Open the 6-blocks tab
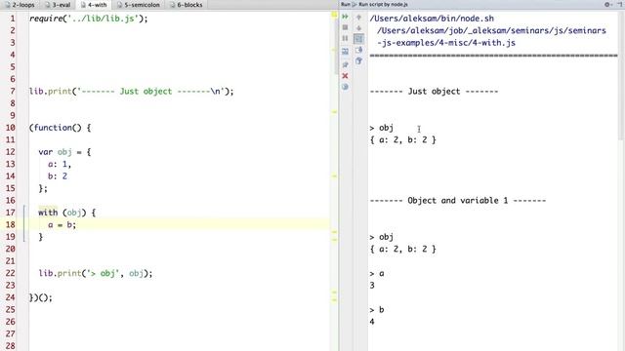The height and width of the screenshot is (351, 625). pos(187,5)
